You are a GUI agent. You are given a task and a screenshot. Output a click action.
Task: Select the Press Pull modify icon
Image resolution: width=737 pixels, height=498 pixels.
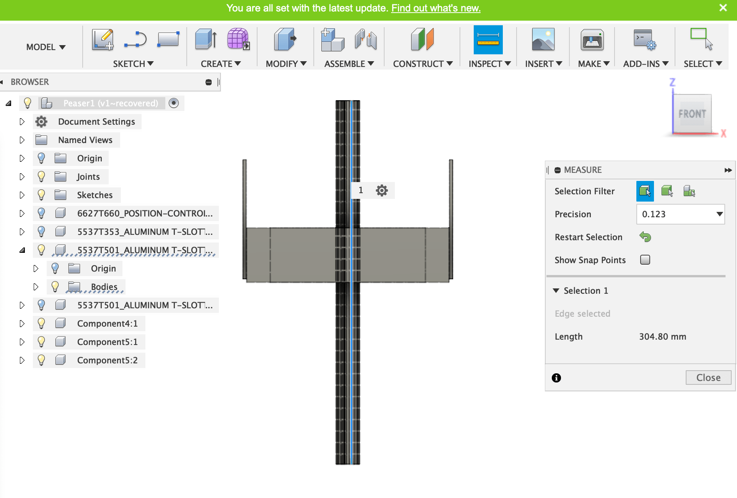pos(285,40)
